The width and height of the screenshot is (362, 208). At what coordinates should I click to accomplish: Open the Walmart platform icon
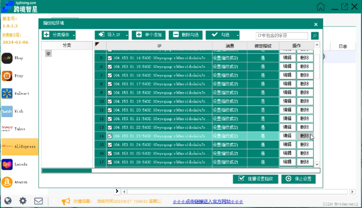pos(7,94)
